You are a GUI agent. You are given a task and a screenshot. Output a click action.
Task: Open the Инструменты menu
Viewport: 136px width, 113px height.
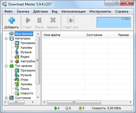(100, 11)
